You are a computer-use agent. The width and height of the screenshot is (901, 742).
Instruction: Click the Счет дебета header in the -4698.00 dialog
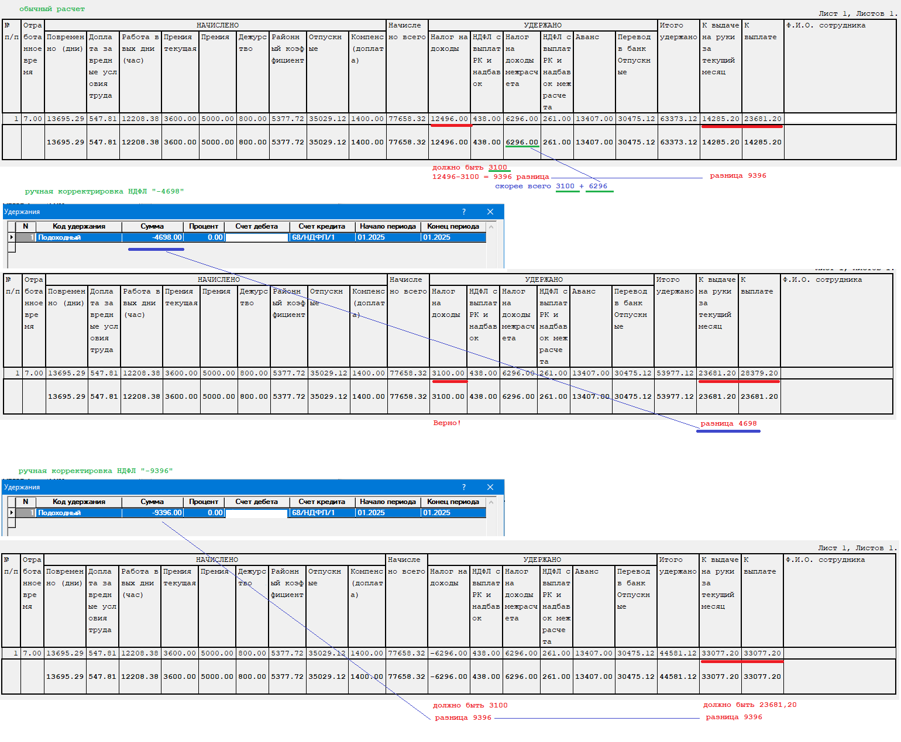[257, 227]
